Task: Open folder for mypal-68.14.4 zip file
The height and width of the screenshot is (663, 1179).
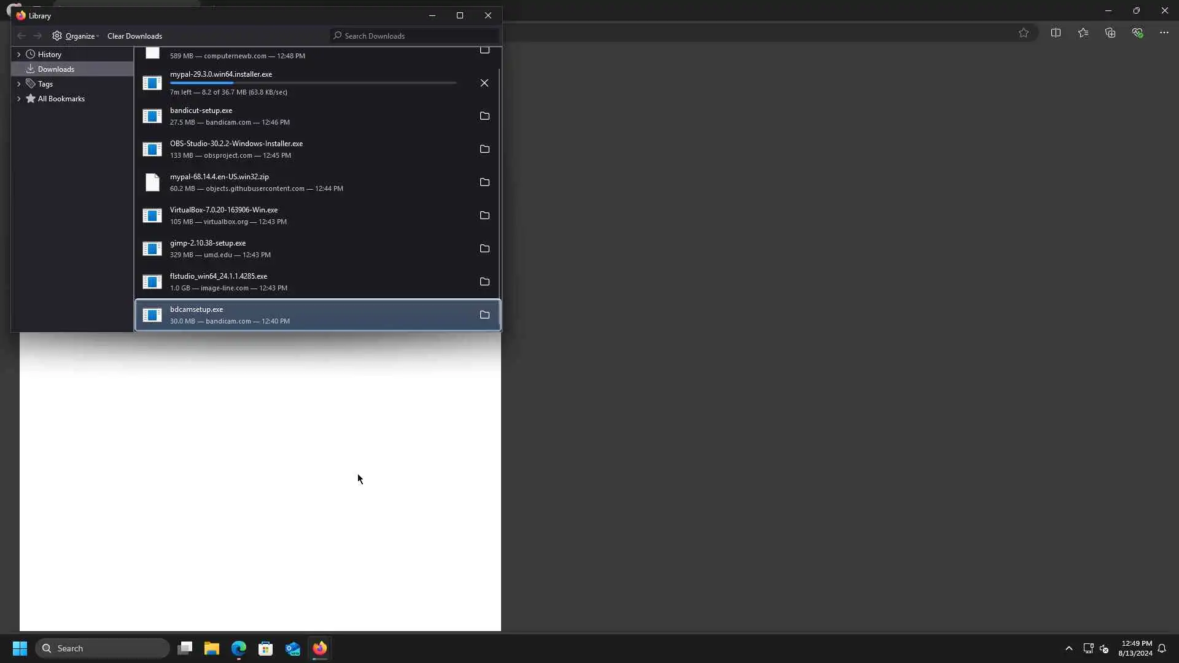Action: coord(484,182)
